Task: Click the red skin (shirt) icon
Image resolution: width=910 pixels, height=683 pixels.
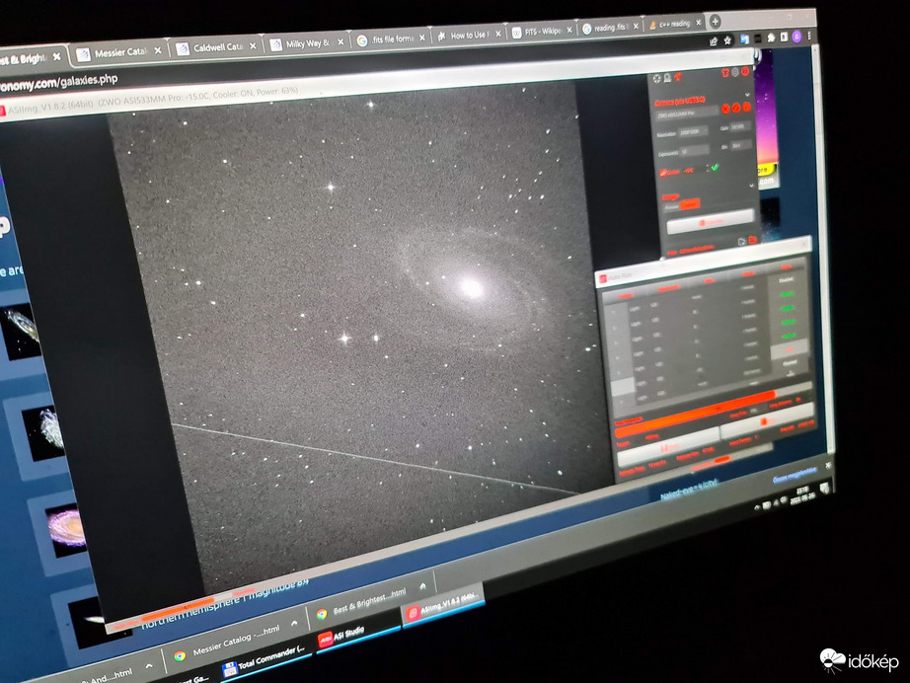Action: [x=725, y=72]
